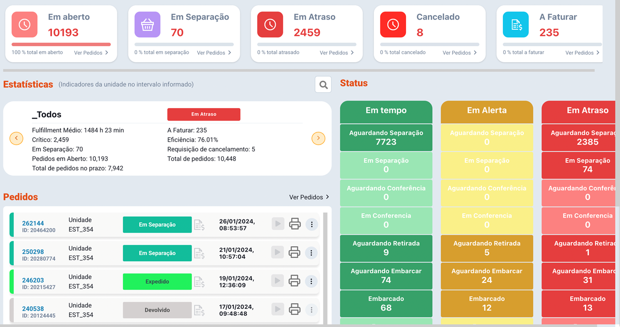This screenshot has width=620, height=327.
Task: Click the printer icon for order 262144
Action: coord(295,224)
